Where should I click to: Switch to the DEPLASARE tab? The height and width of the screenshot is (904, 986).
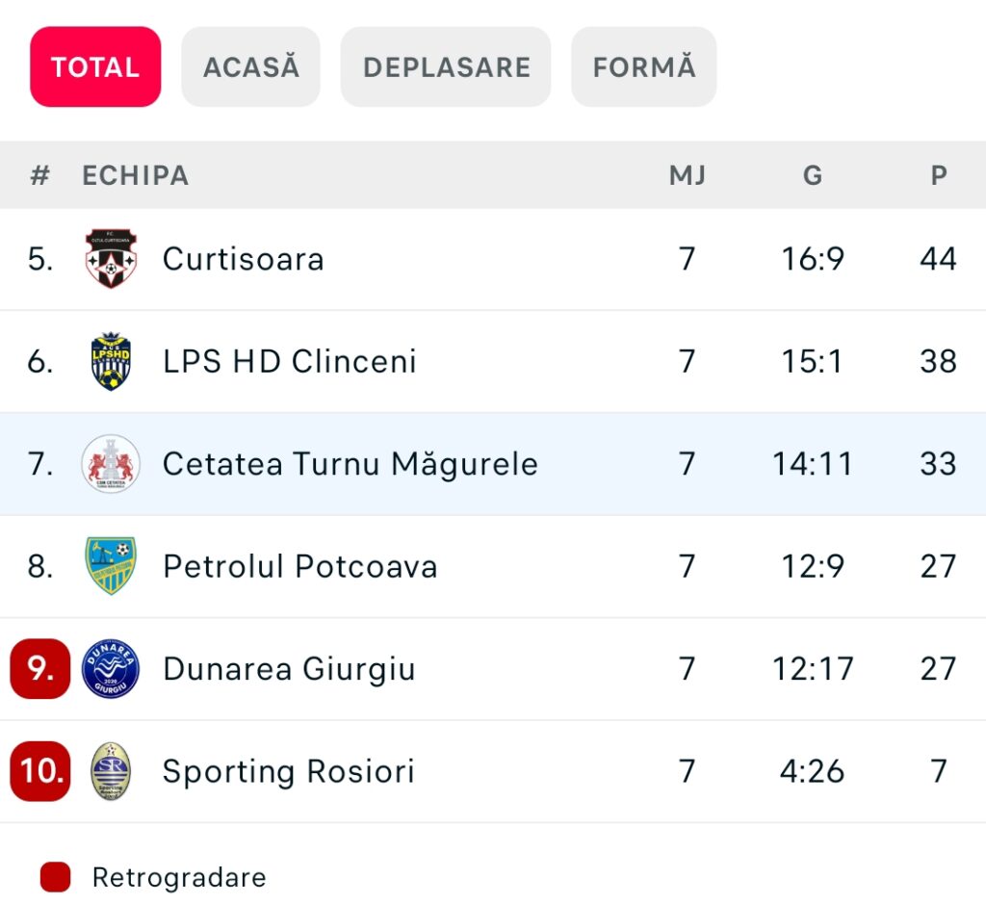click(x=446, y=66)
